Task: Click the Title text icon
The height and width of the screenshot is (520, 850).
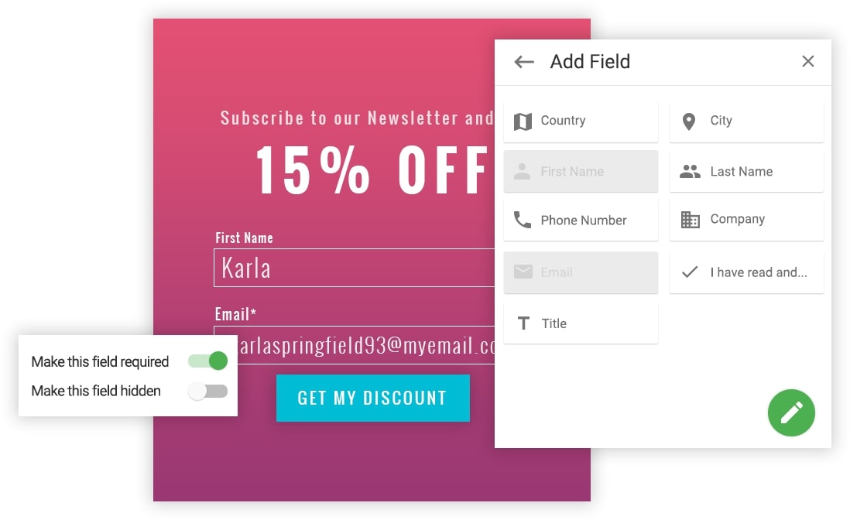Action: pos(523,323)
